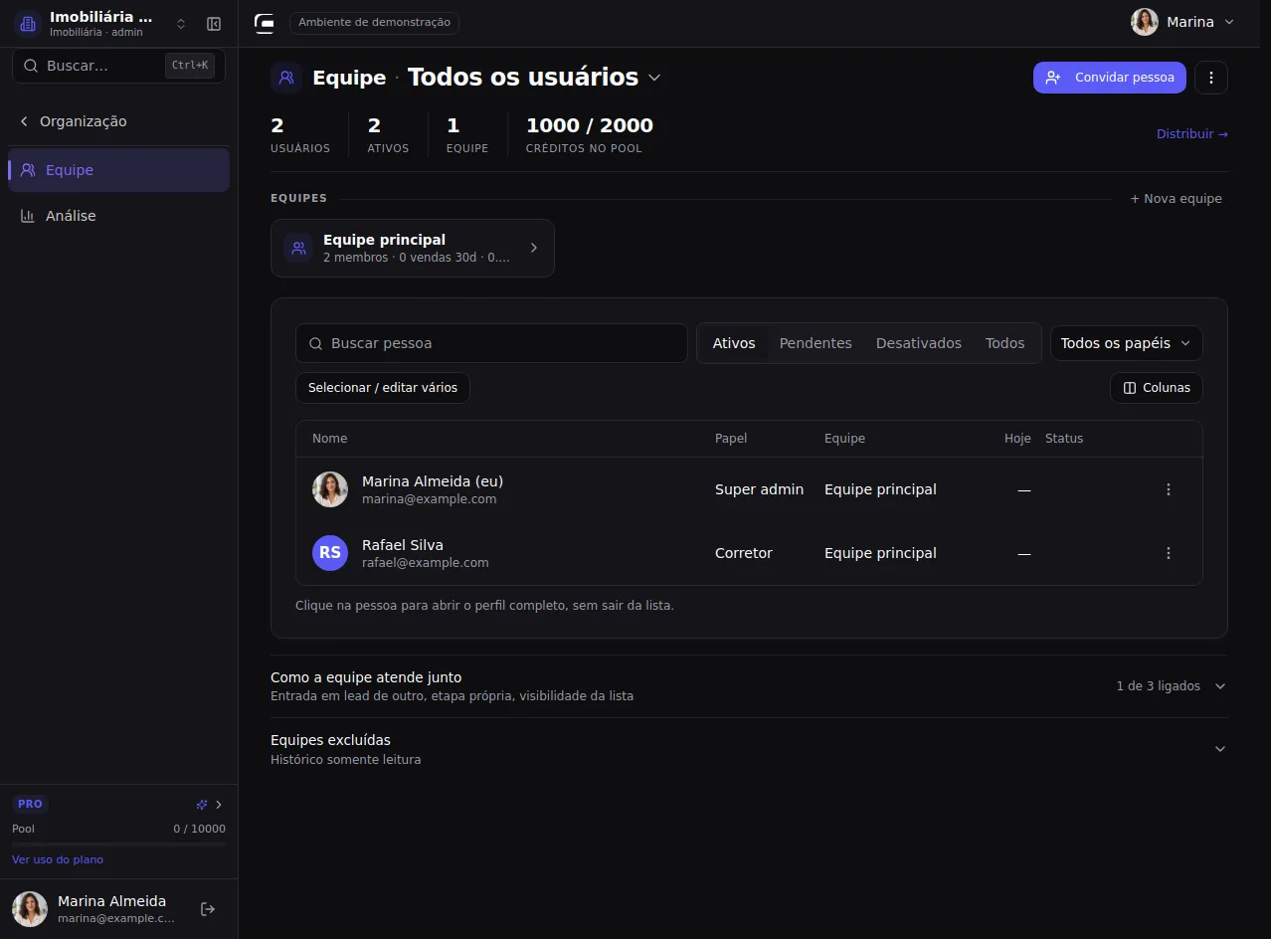Click the Ctrl+K shortcut badge

click(x=190, y=66)
